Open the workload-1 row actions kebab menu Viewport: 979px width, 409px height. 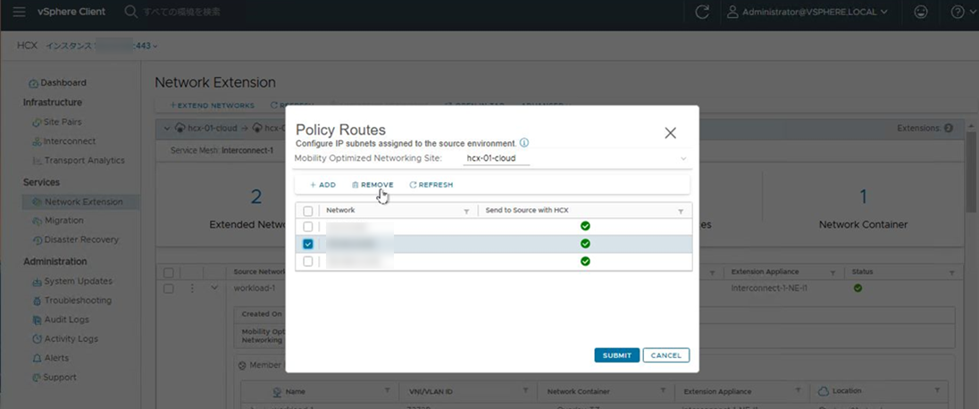click(x=192, y=288)
